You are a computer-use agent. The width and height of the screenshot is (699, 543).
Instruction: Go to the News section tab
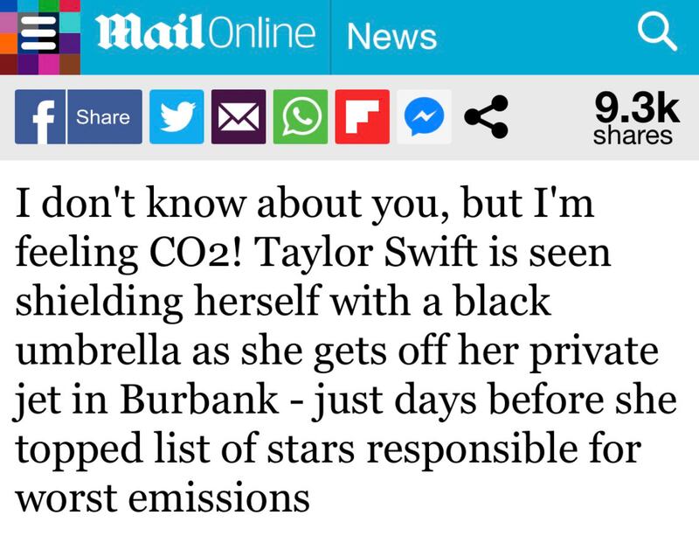pyautogui.click(x=391, y=37)
